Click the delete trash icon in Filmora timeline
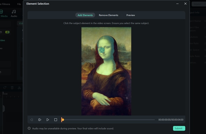 [x=12, y=88]
